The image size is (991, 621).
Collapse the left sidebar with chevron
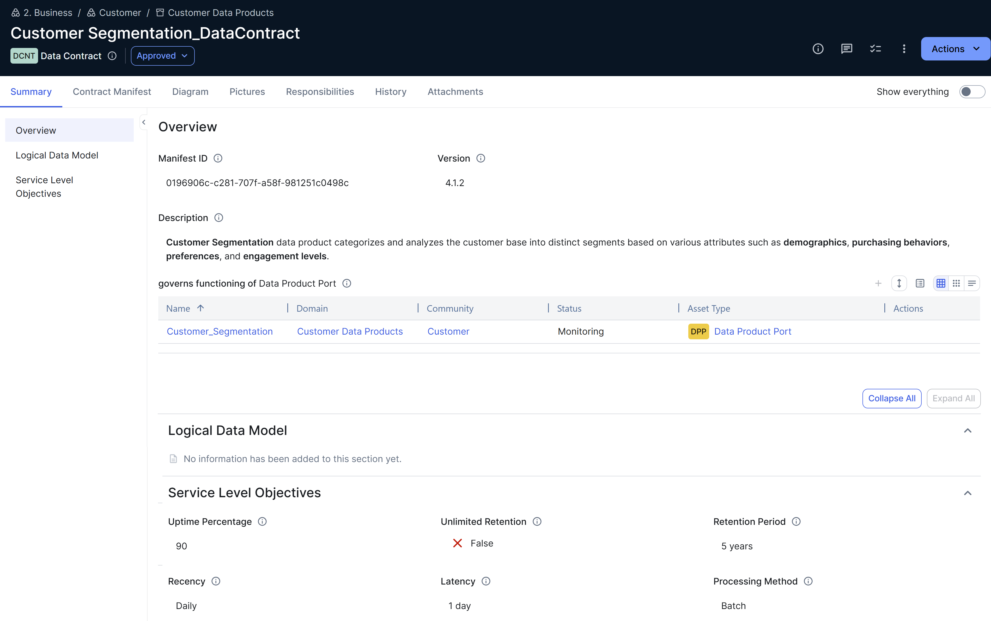pyautogui.click(x=144, y=122)
